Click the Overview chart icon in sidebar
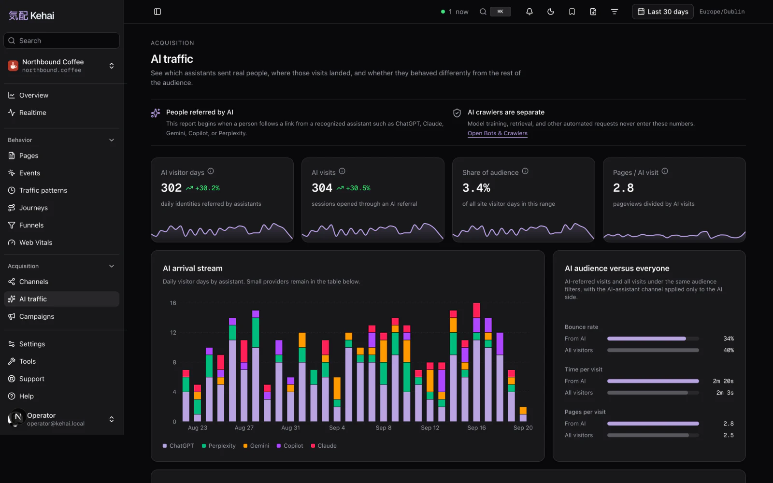This screenshot has width=773, height=483. [12, 95]
